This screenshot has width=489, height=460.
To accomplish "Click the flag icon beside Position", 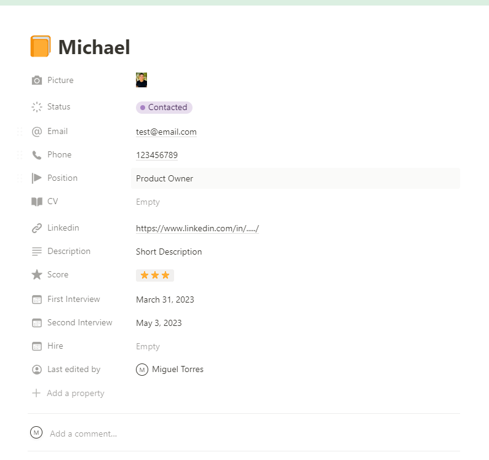I will coord(37,178).
